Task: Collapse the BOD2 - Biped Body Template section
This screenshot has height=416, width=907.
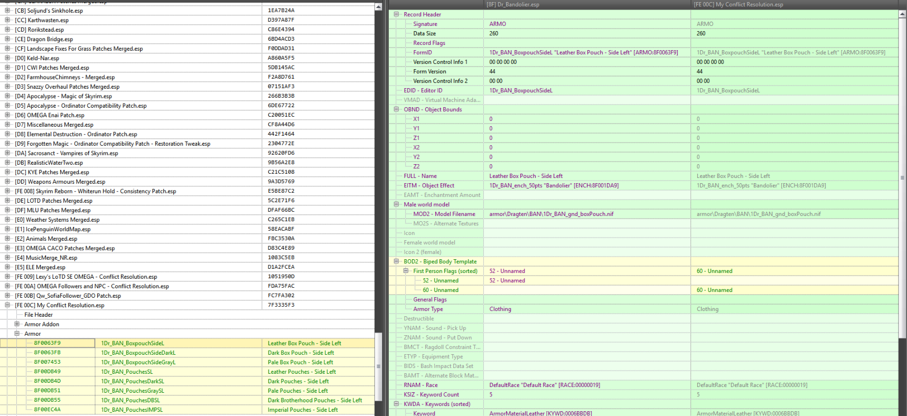Action: click(x=396, y=261)
